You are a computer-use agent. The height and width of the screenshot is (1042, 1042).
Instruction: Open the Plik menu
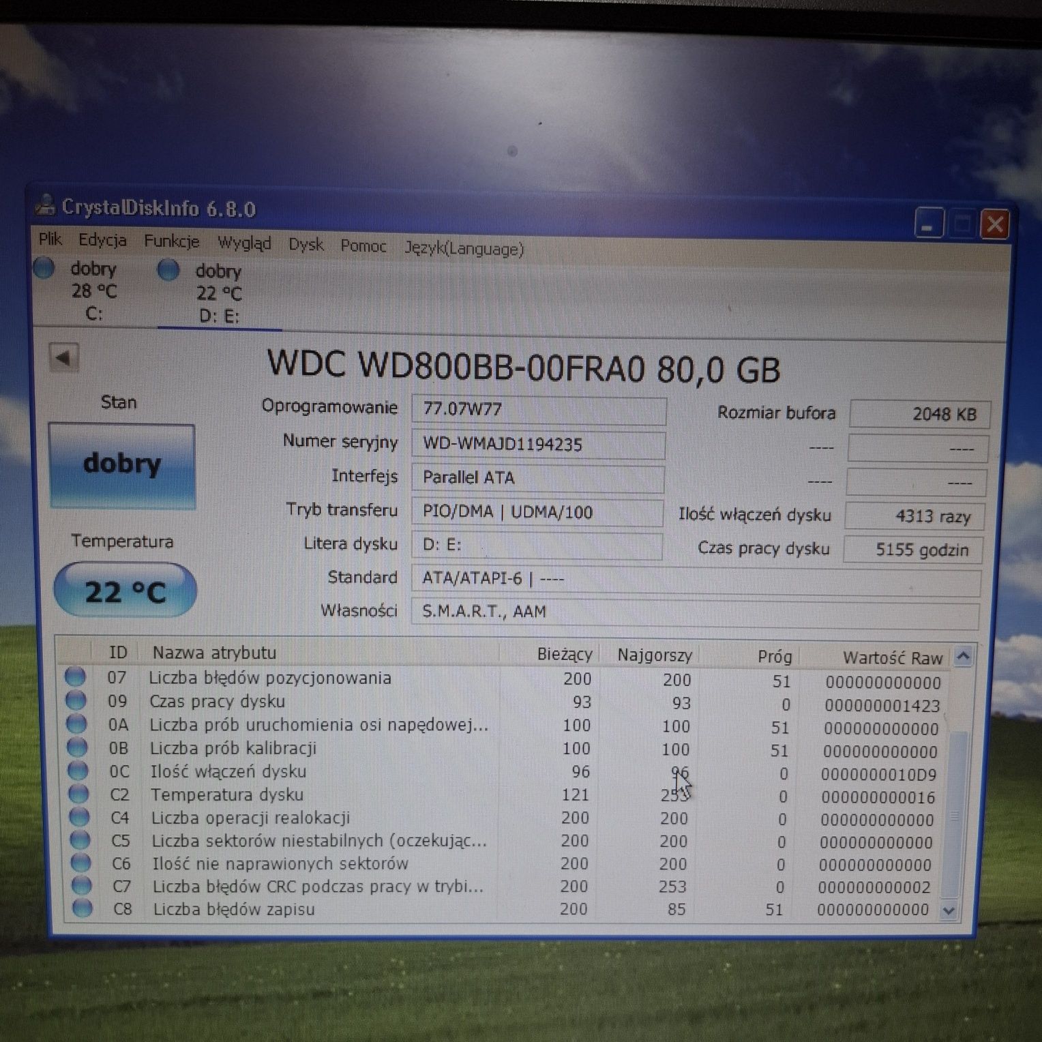click(50, 239)
